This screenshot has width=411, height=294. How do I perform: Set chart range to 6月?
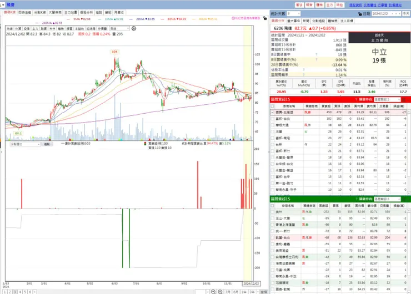click(235, 292)
